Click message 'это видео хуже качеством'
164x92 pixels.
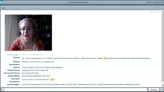tap(38, 62)
